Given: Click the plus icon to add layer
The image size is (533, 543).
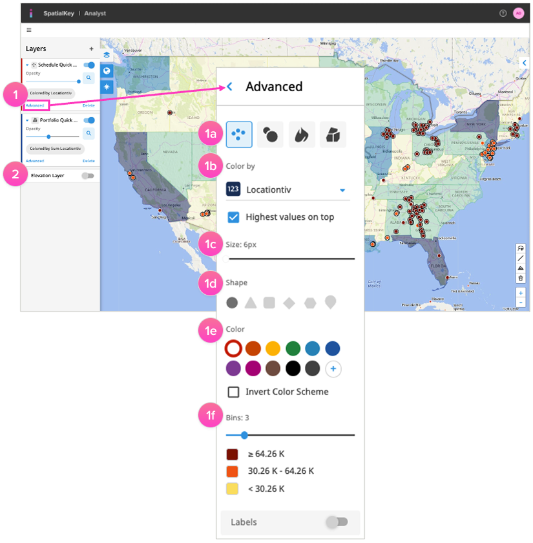Looking at the screenshot, I should tap(91, 49).
